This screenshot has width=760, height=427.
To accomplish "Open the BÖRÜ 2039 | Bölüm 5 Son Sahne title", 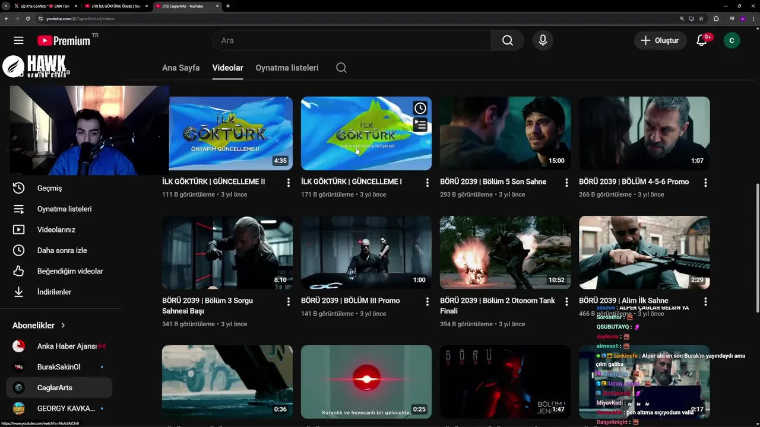I will (x=493, y=181).
